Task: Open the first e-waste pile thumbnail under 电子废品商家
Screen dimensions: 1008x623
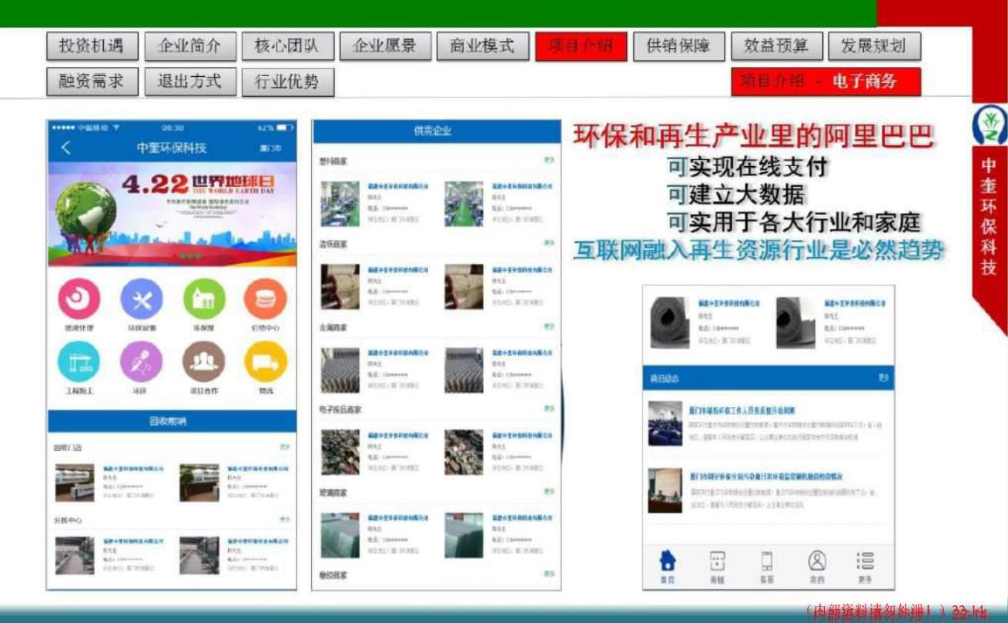Action: point(340,452)
